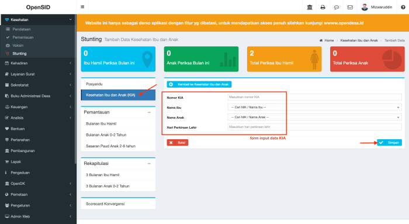The image size is (409, 224).
Task: Click the Vaksin sidebar icon
Action: [x=8, y=46]
